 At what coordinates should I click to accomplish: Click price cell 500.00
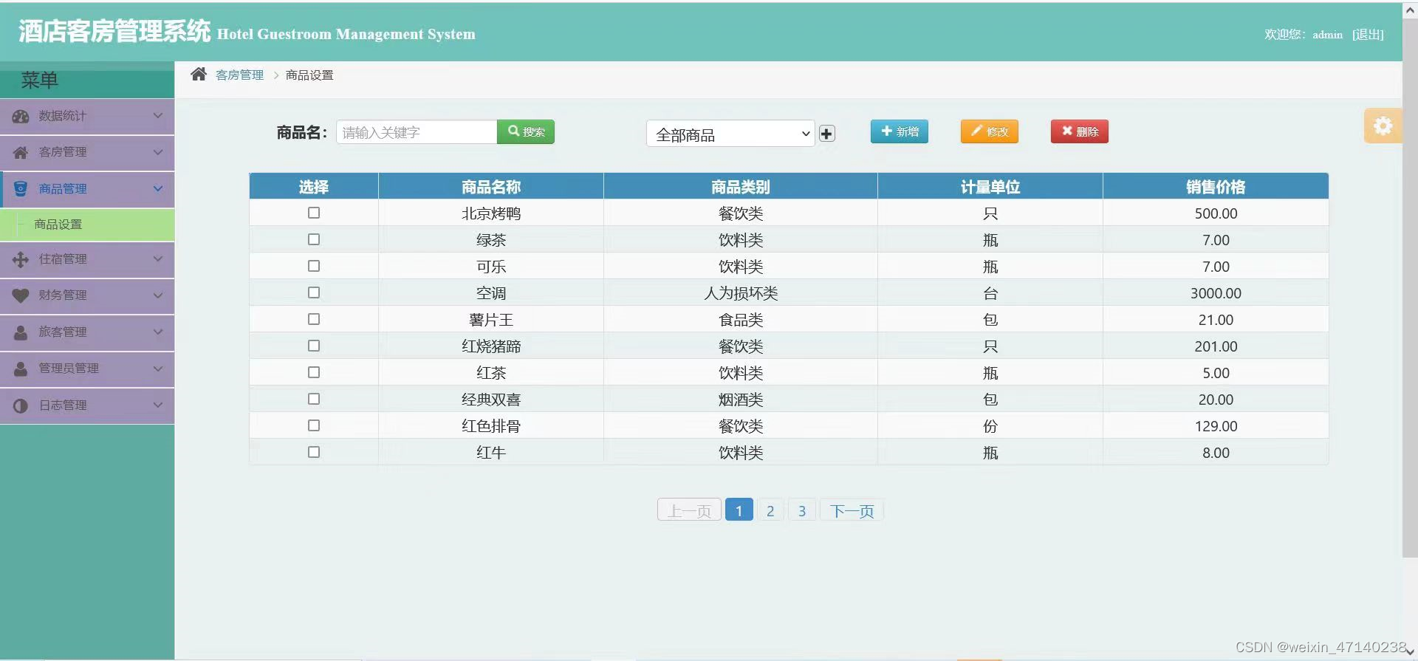(1216, 213)
